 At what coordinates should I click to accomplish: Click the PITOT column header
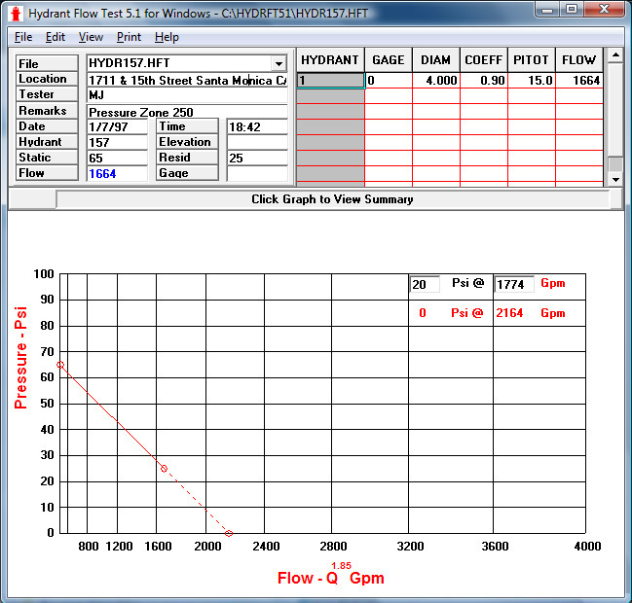[532, 60]
